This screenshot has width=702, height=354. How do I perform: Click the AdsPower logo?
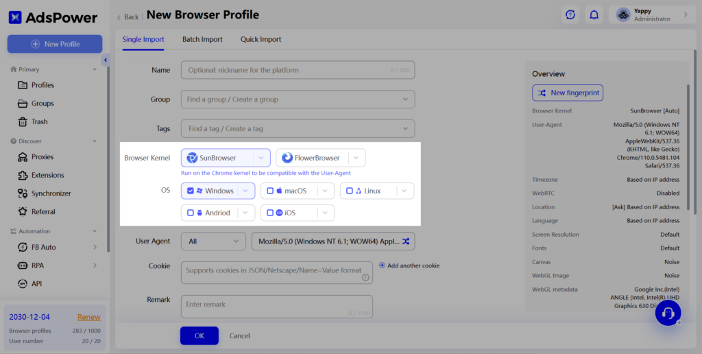coord(53,17)
